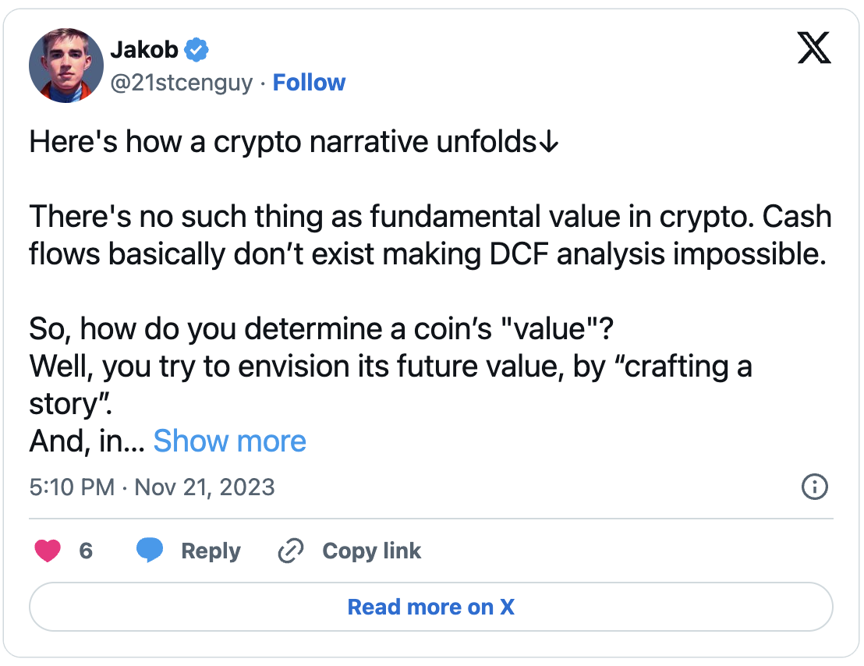Select the Reply text label
The width and height of the screenshot is (864, 666).
click(x=211, y=551)
